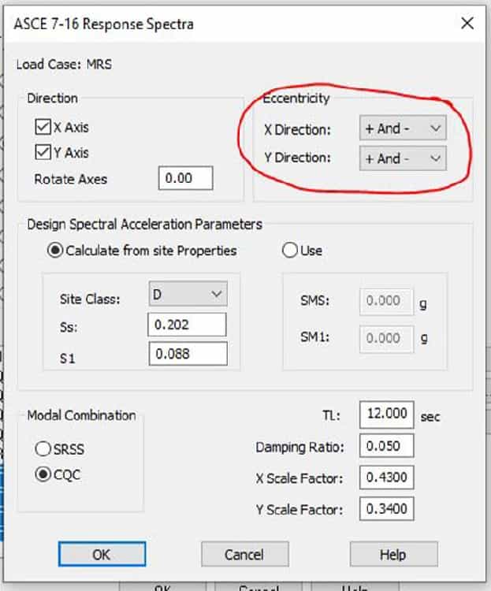The height and width of the screenshot is (591, 491).
Task: Toggle the X Axis direction checkbox
Action: coord(43,128)
